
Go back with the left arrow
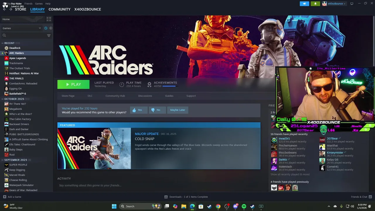tap(4, 9)
